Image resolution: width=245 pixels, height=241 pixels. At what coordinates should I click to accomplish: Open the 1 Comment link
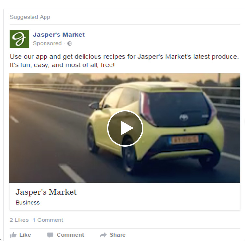[48, 220]
